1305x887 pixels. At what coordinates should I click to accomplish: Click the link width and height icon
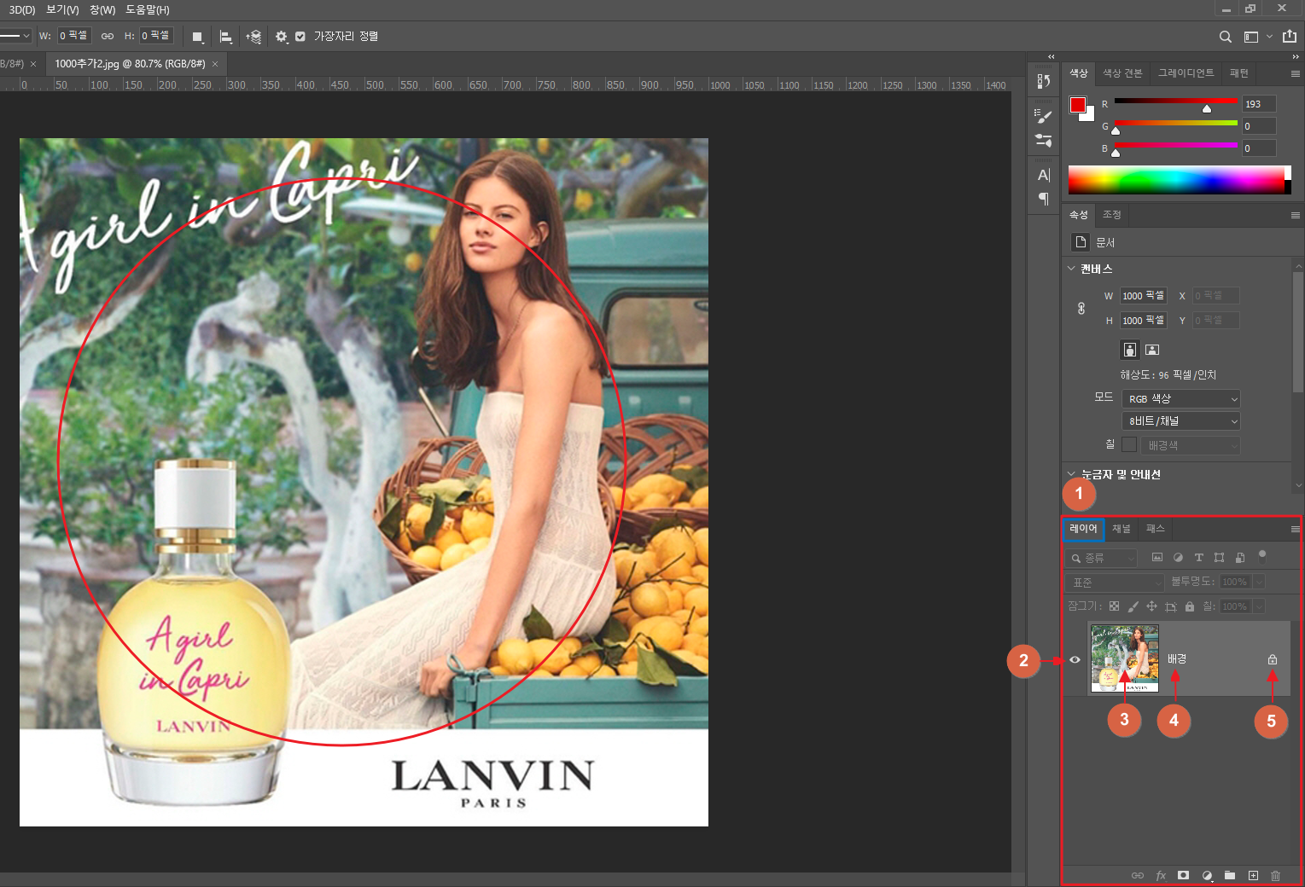tap(108, 36)
